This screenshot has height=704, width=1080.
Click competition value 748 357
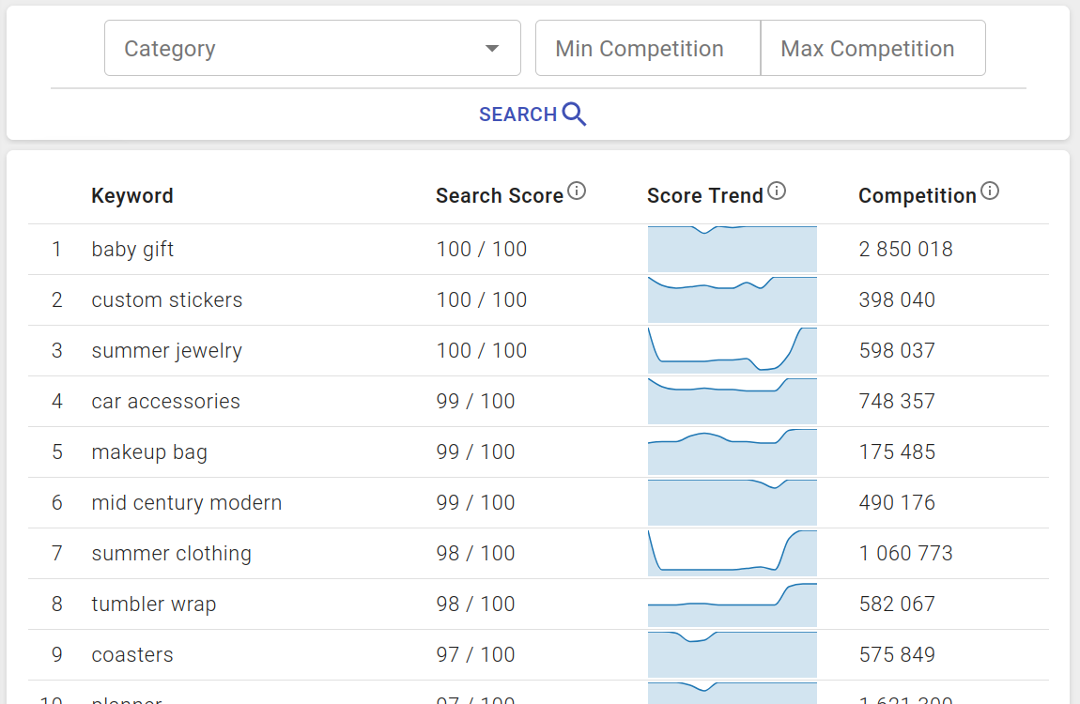(x=897, y=401)
